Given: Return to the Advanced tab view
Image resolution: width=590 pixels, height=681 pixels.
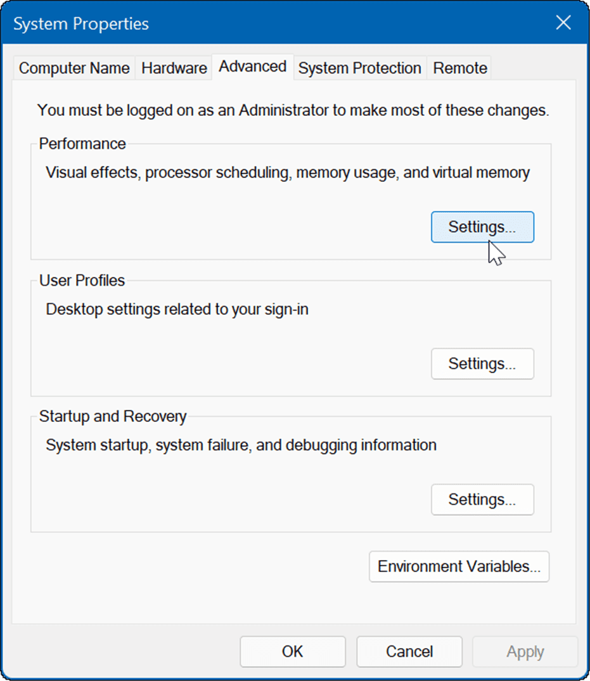Looking at the screenshot, I should pos(252,67).
